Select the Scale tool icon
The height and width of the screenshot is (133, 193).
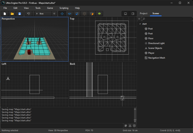[77, 14]
